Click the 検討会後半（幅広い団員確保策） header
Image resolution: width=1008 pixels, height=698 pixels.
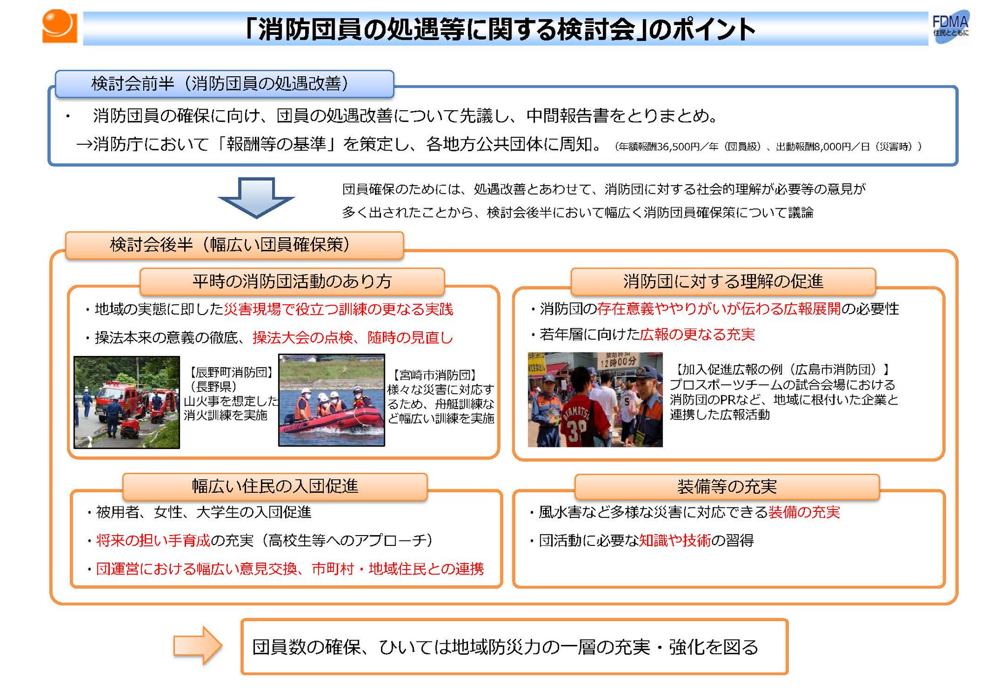(x=234, y=245)
